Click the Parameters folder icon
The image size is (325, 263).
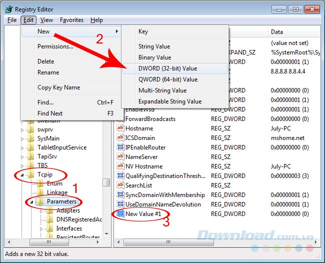click(x=40, y=201)
